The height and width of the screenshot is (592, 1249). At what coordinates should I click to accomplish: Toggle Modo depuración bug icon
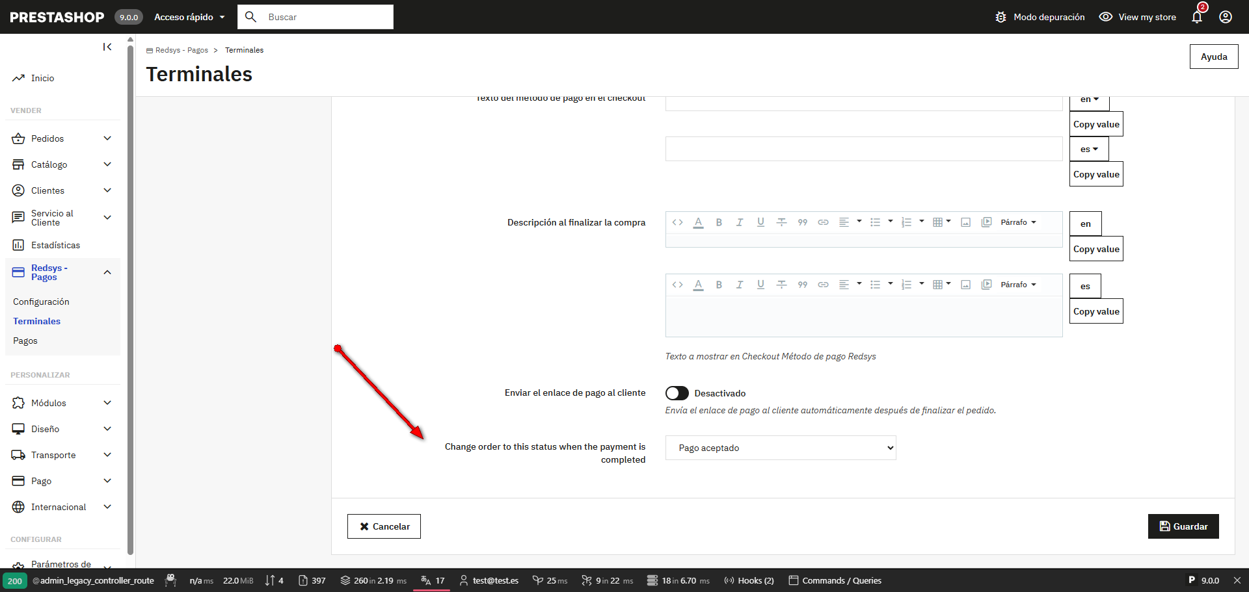click(1001, 17)
